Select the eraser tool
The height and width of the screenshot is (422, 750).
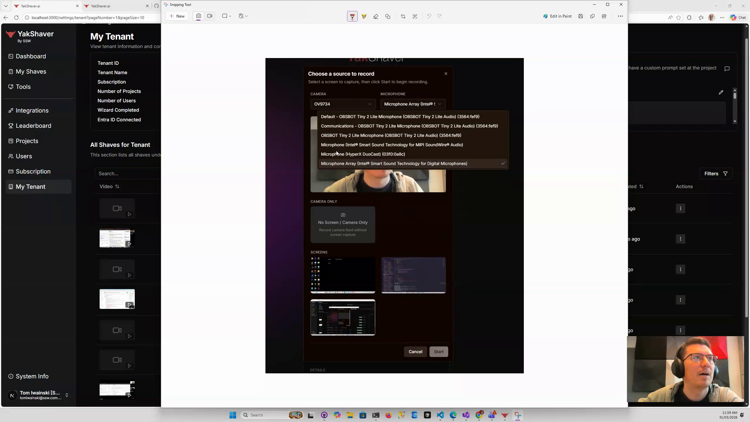pos(376,16)
